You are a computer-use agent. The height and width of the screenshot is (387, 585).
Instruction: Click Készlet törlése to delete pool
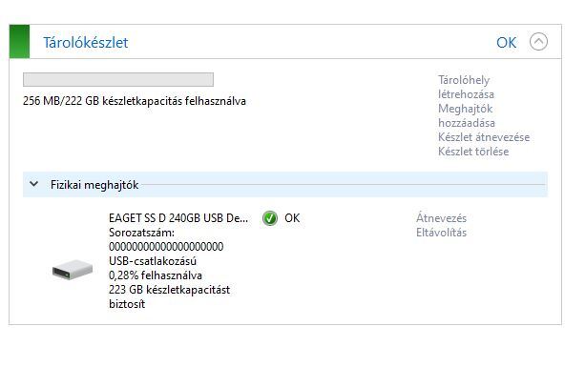tap(473, 152)
